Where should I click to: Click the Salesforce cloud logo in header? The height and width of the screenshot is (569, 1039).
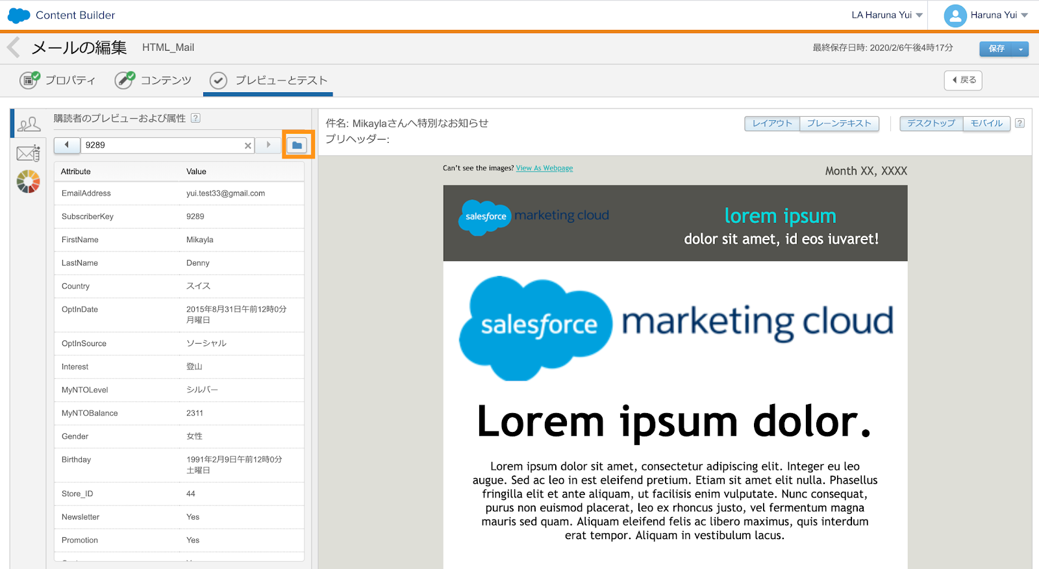(19, 15)
